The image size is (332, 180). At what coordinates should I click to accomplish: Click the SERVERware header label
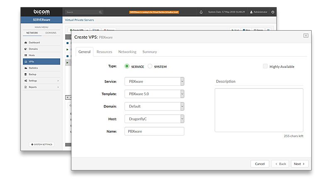41,20
